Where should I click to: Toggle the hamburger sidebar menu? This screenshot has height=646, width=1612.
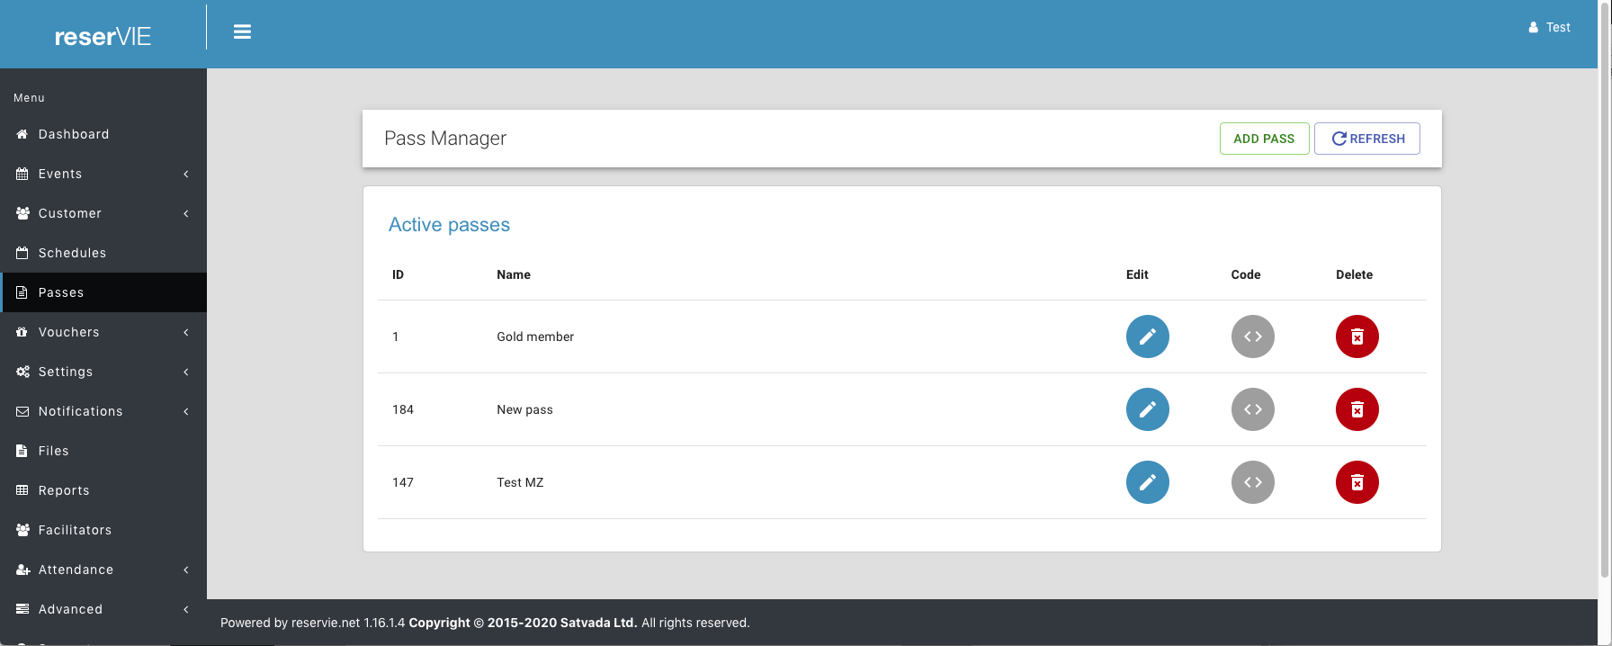242,31
